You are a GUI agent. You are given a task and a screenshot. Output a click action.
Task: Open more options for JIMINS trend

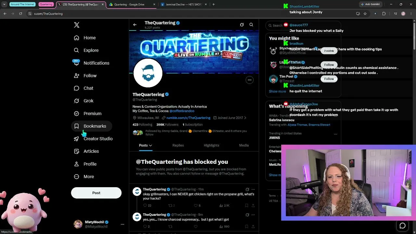pos(335,134)
